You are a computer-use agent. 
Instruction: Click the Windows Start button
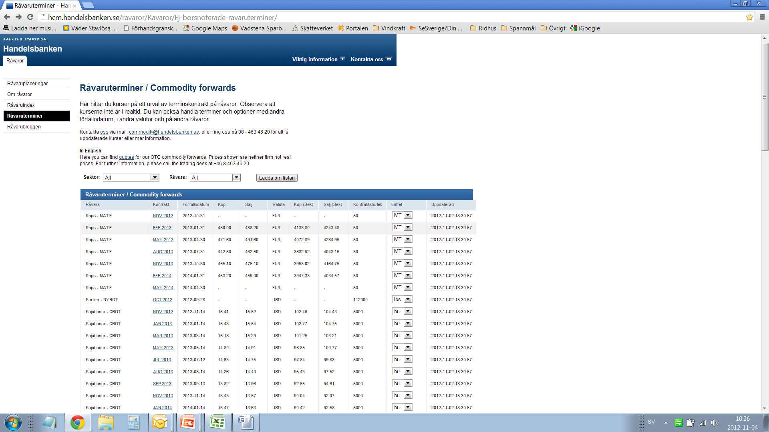click(x=13, y=423)
